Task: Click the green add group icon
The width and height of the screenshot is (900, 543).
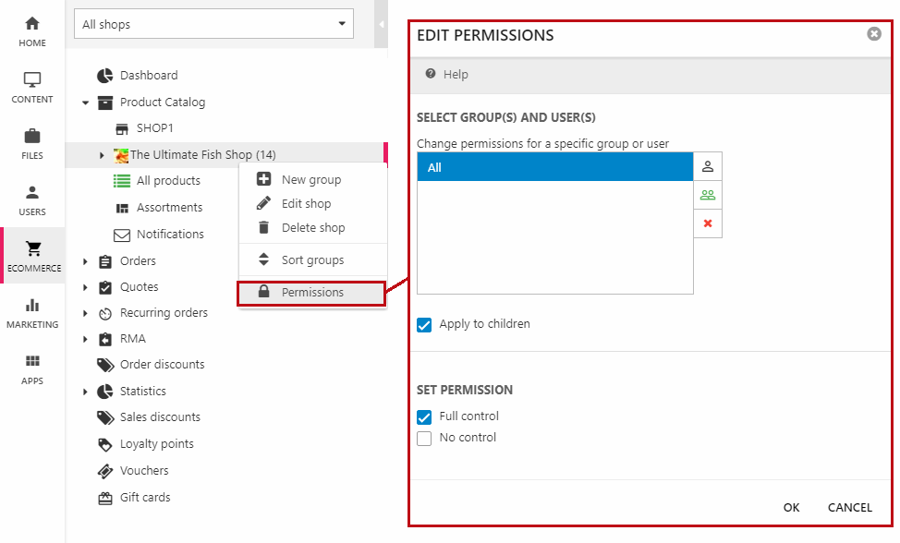Action: point(708,195)
